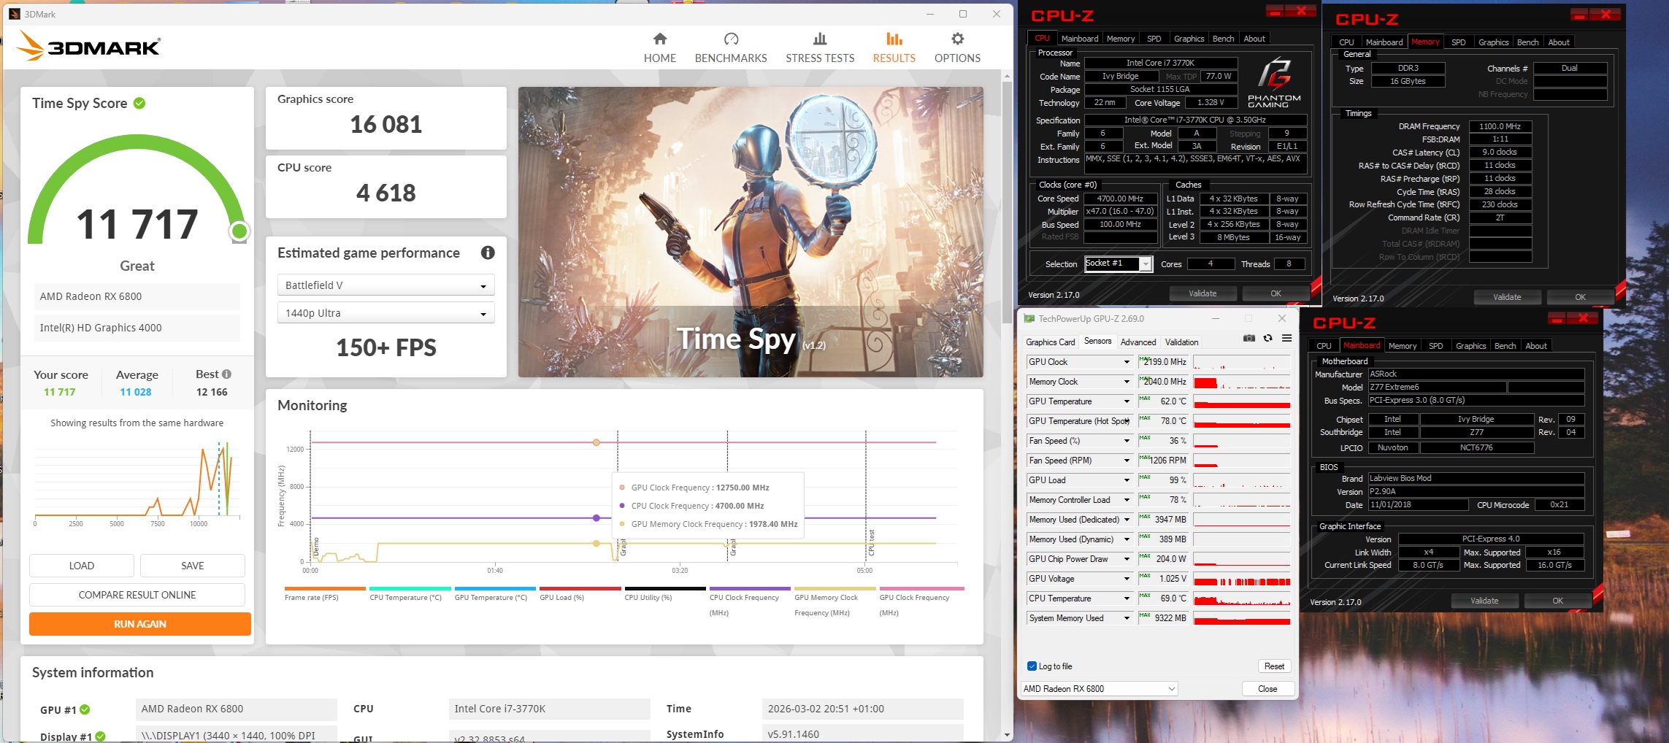Click the green checkmark beside Time Spy Score
This screenshot has width=1669, height=743.
click(139, 103)
